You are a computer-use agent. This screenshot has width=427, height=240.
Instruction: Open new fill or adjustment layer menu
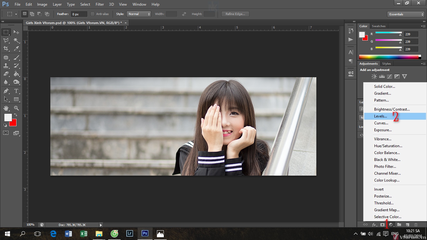(x=391, y=224)
